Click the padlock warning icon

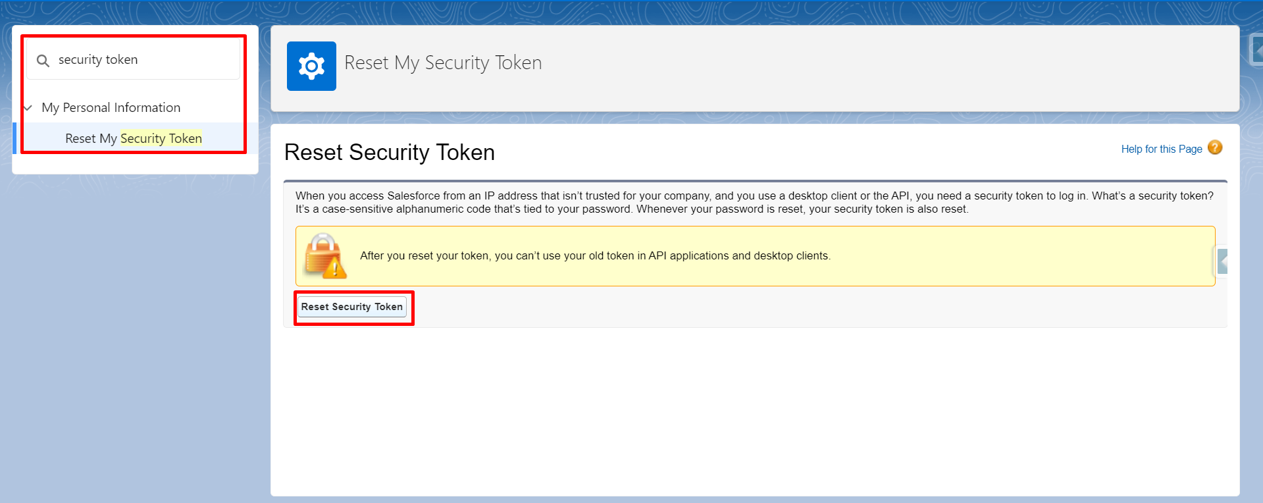click(324, 256)
